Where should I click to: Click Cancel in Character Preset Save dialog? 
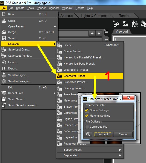click(x=123, y=134)
